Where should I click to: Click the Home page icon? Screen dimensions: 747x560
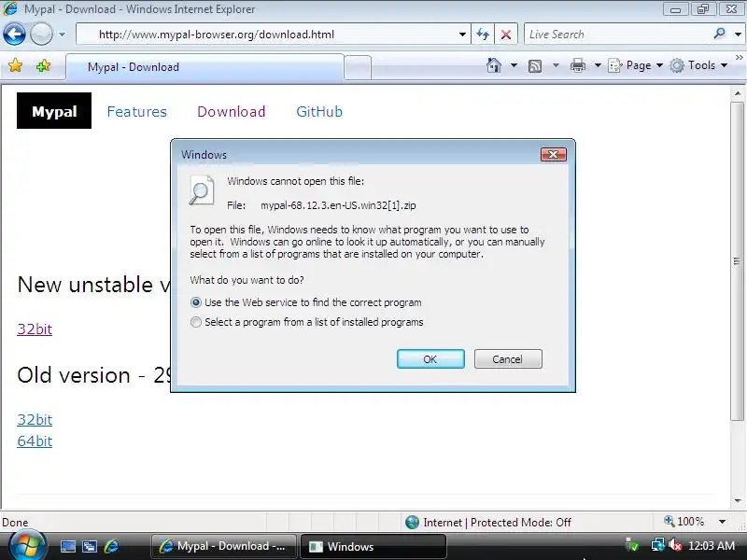coord(494,65)
